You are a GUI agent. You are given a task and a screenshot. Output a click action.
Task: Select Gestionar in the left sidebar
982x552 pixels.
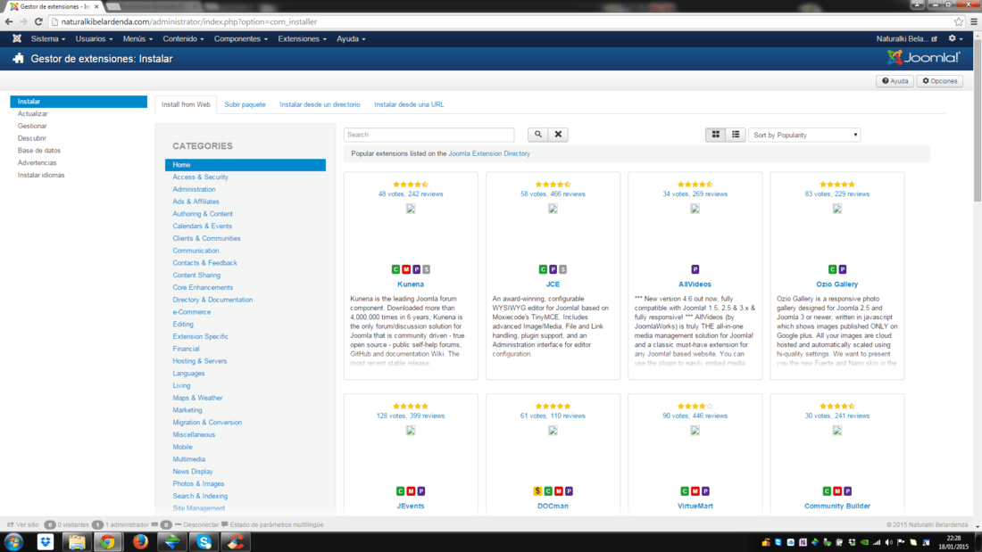pos(32,126)
